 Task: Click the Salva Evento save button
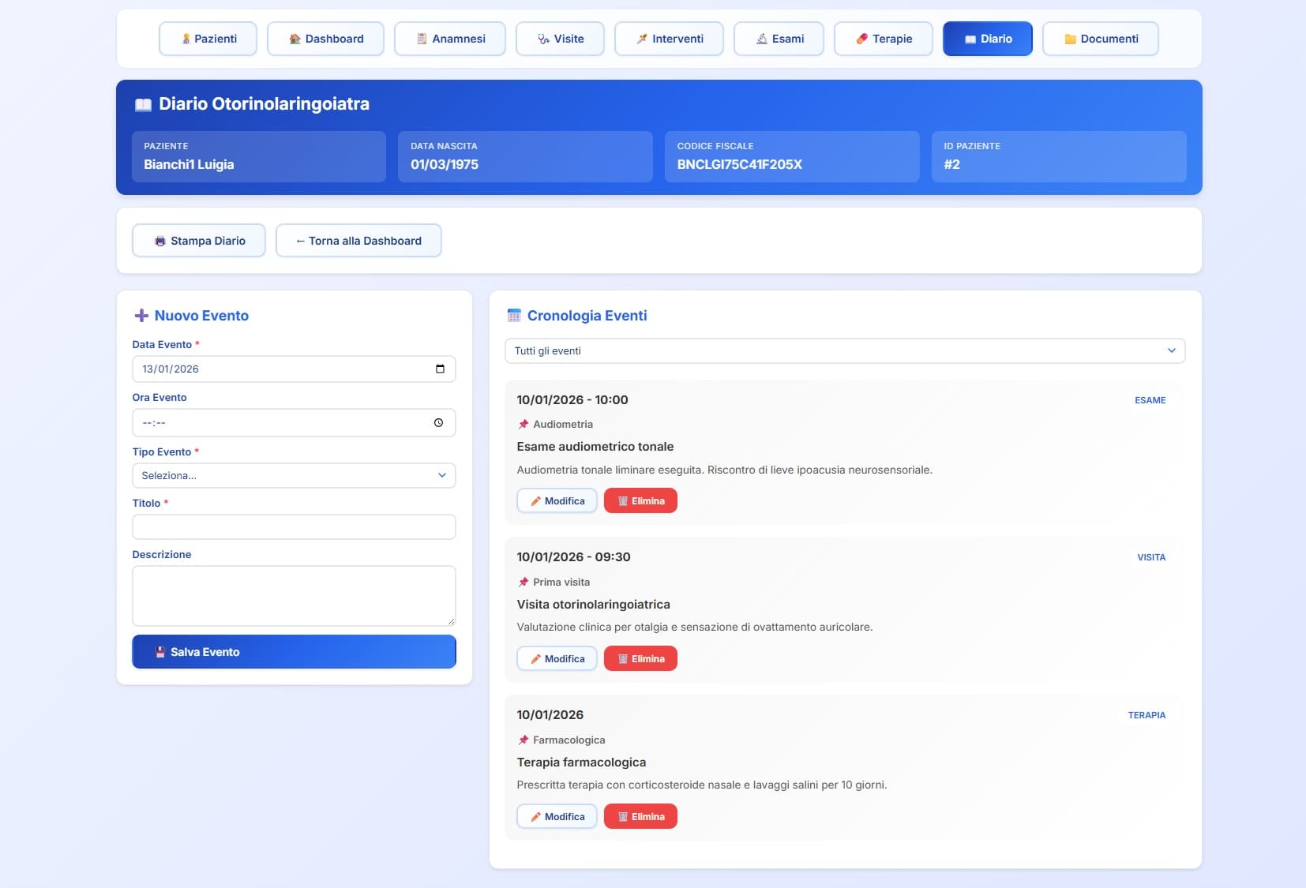point(294,652)
